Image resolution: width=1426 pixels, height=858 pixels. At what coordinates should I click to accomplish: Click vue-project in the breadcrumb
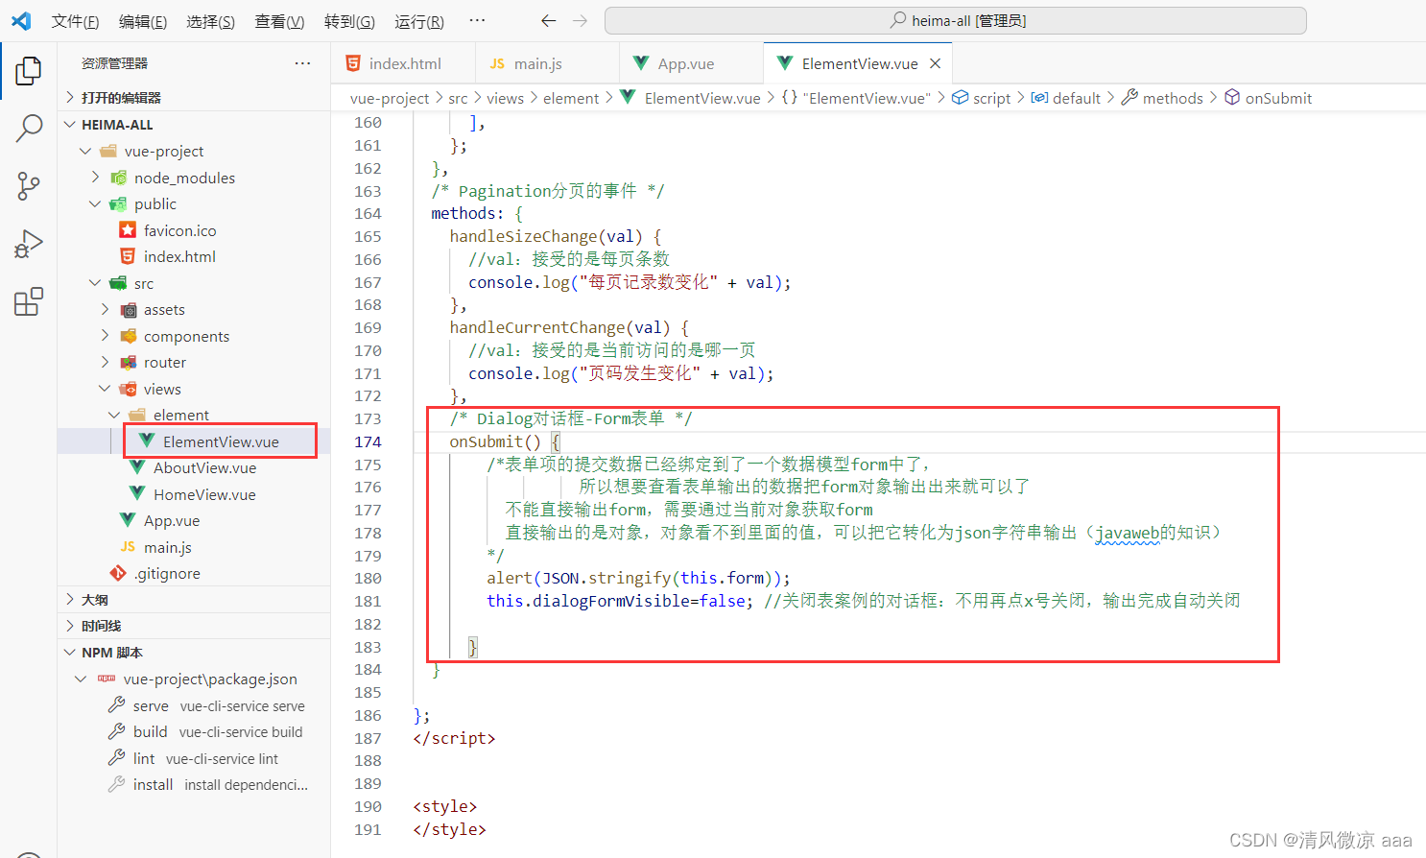pos(390,98)
